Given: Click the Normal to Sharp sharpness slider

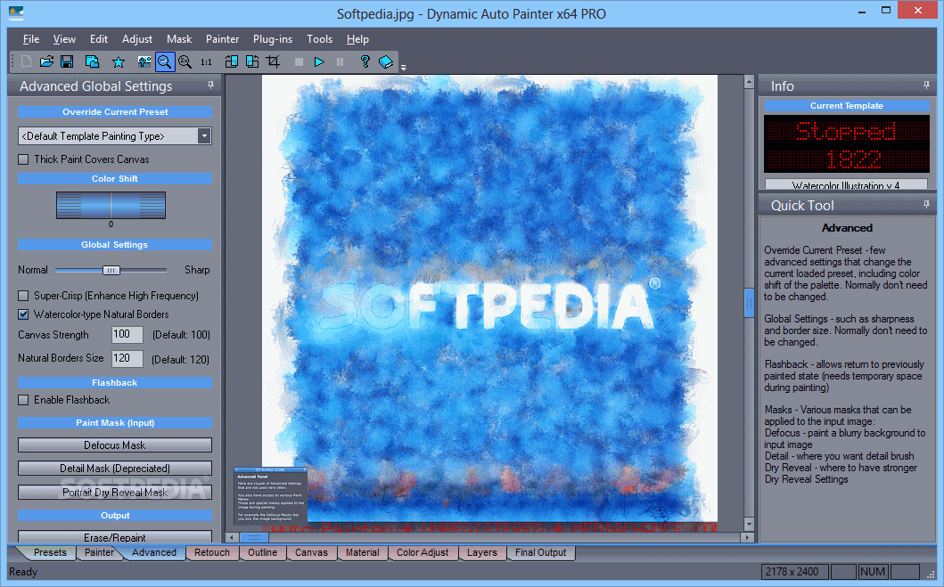Looking at the screenshot, I should tap(111, 271).
